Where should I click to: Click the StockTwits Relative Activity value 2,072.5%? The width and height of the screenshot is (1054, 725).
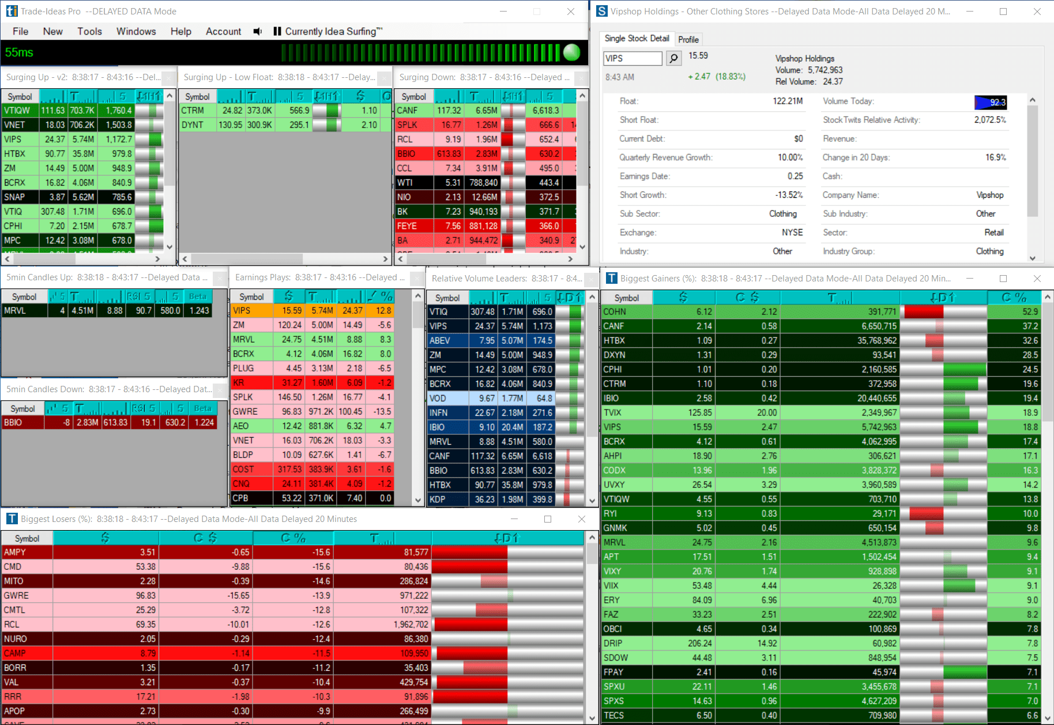[x=990, y=120]
